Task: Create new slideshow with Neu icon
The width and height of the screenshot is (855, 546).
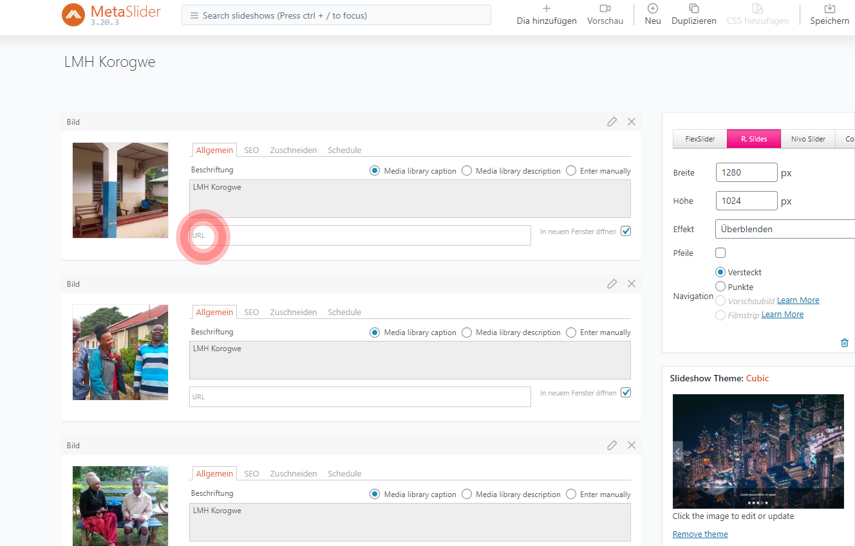Action: (x=653, y=8)
